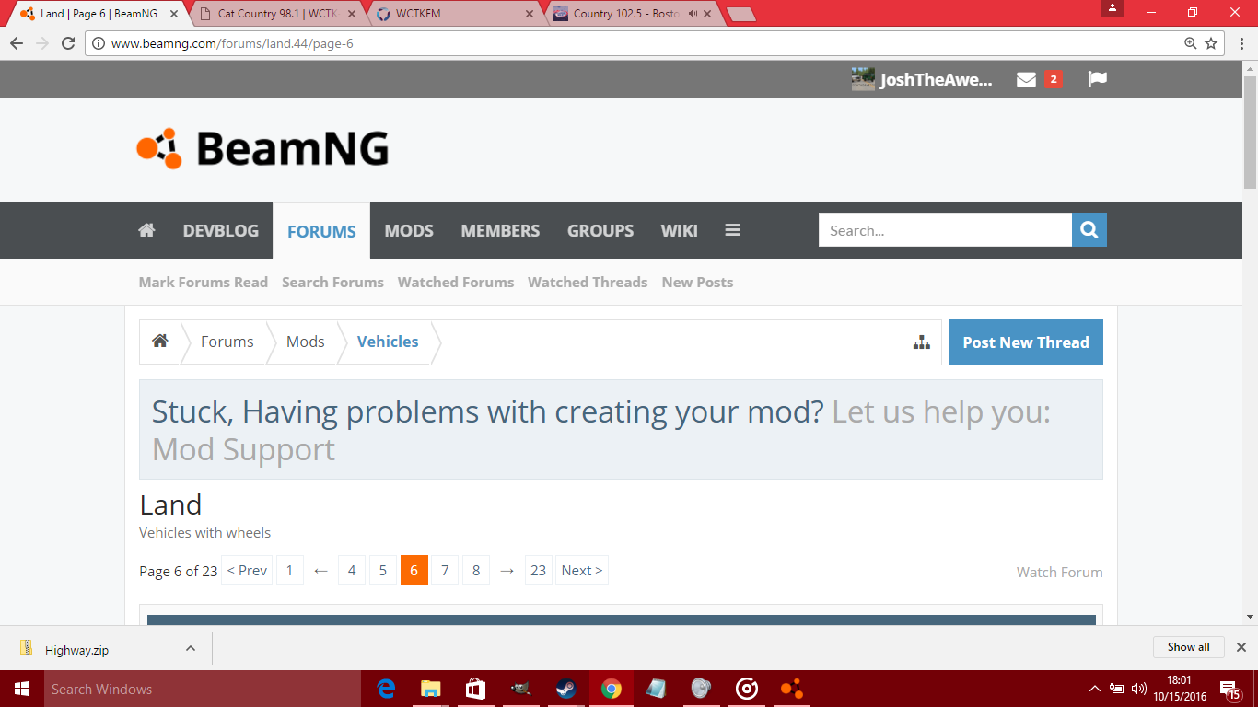Click the magnifier search button
Viewport: 1258px width, 707px height.
[1089, 230]
